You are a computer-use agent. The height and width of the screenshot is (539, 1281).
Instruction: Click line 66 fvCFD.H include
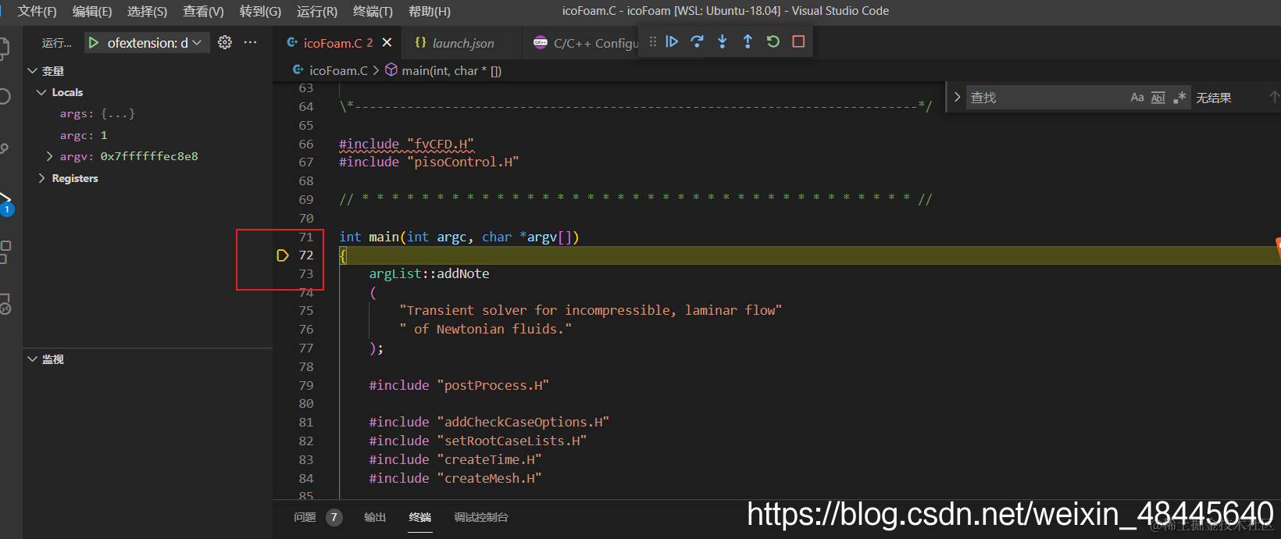click(x=406, y=144)
